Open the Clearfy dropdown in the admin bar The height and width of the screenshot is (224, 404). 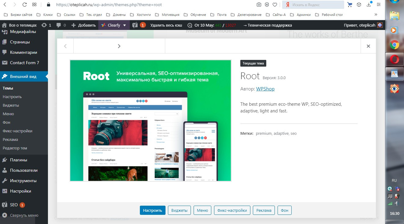point(114,25)
